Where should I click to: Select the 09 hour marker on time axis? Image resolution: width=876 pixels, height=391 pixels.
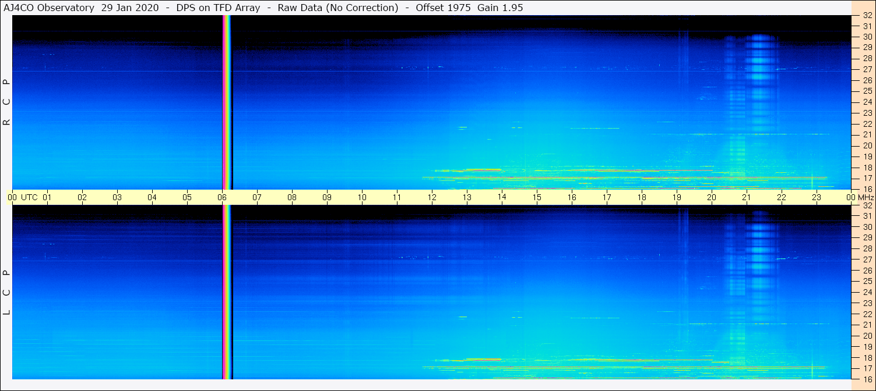pos(327,197)
